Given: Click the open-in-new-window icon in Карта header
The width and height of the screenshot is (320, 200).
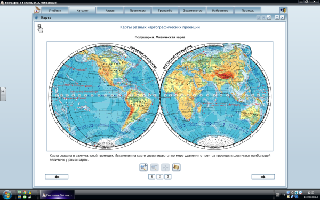Looking at the screenshot, I should click(x=269, y=18).
